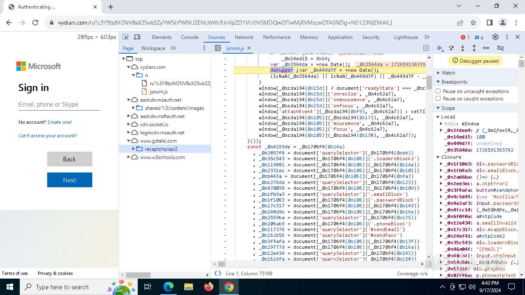Click the Step debugger icon
525x295 pixels.
(x=486, y=48)
